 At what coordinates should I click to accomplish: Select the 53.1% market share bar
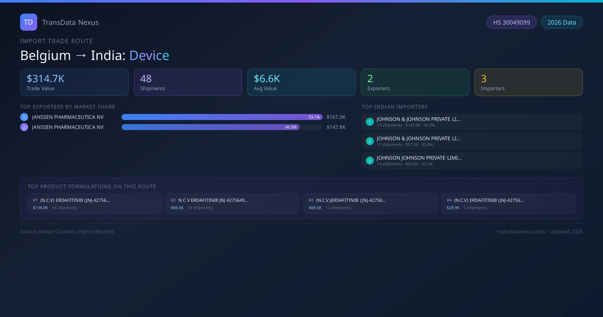pos(222,117)
